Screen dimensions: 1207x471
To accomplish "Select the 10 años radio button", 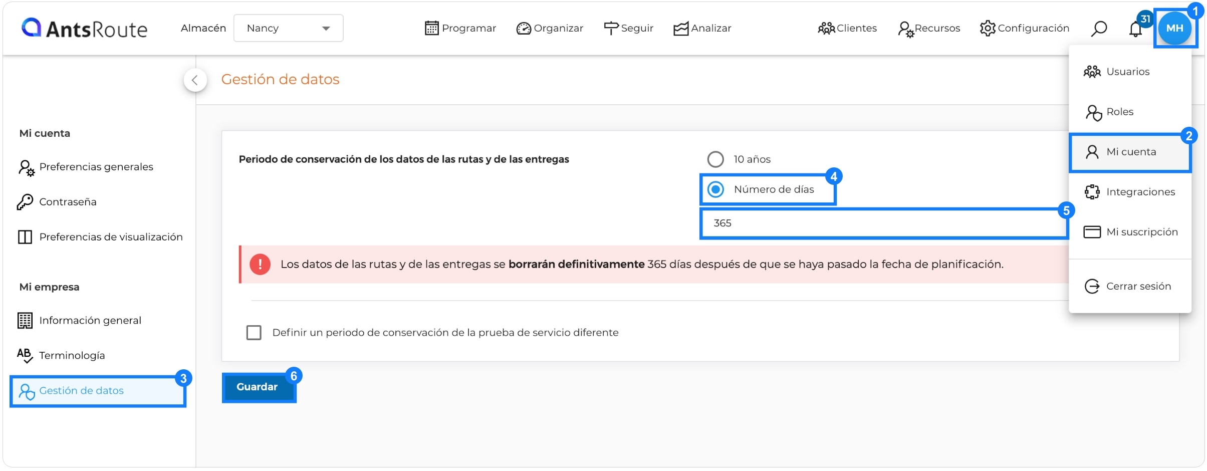I will pos(715,159).
